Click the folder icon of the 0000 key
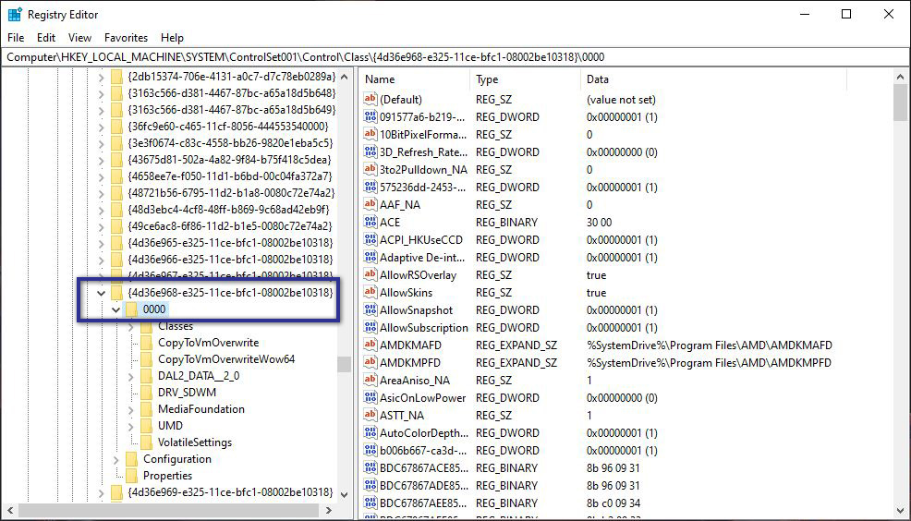The width and height of the screenshot is (911, 521). (131, 309)
